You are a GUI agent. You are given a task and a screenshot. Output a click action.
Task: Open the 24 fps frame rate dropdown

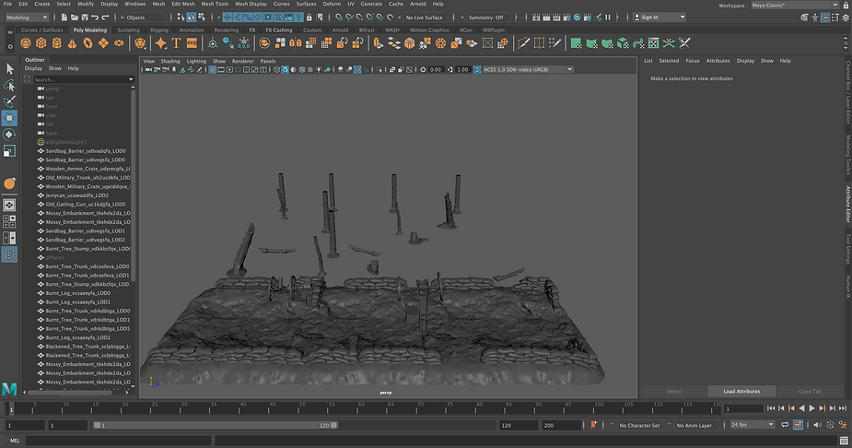click(x=752, y=425)
